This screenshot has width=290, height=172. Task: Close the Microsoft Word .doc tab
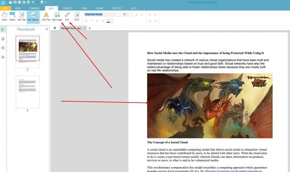[85, 28]
